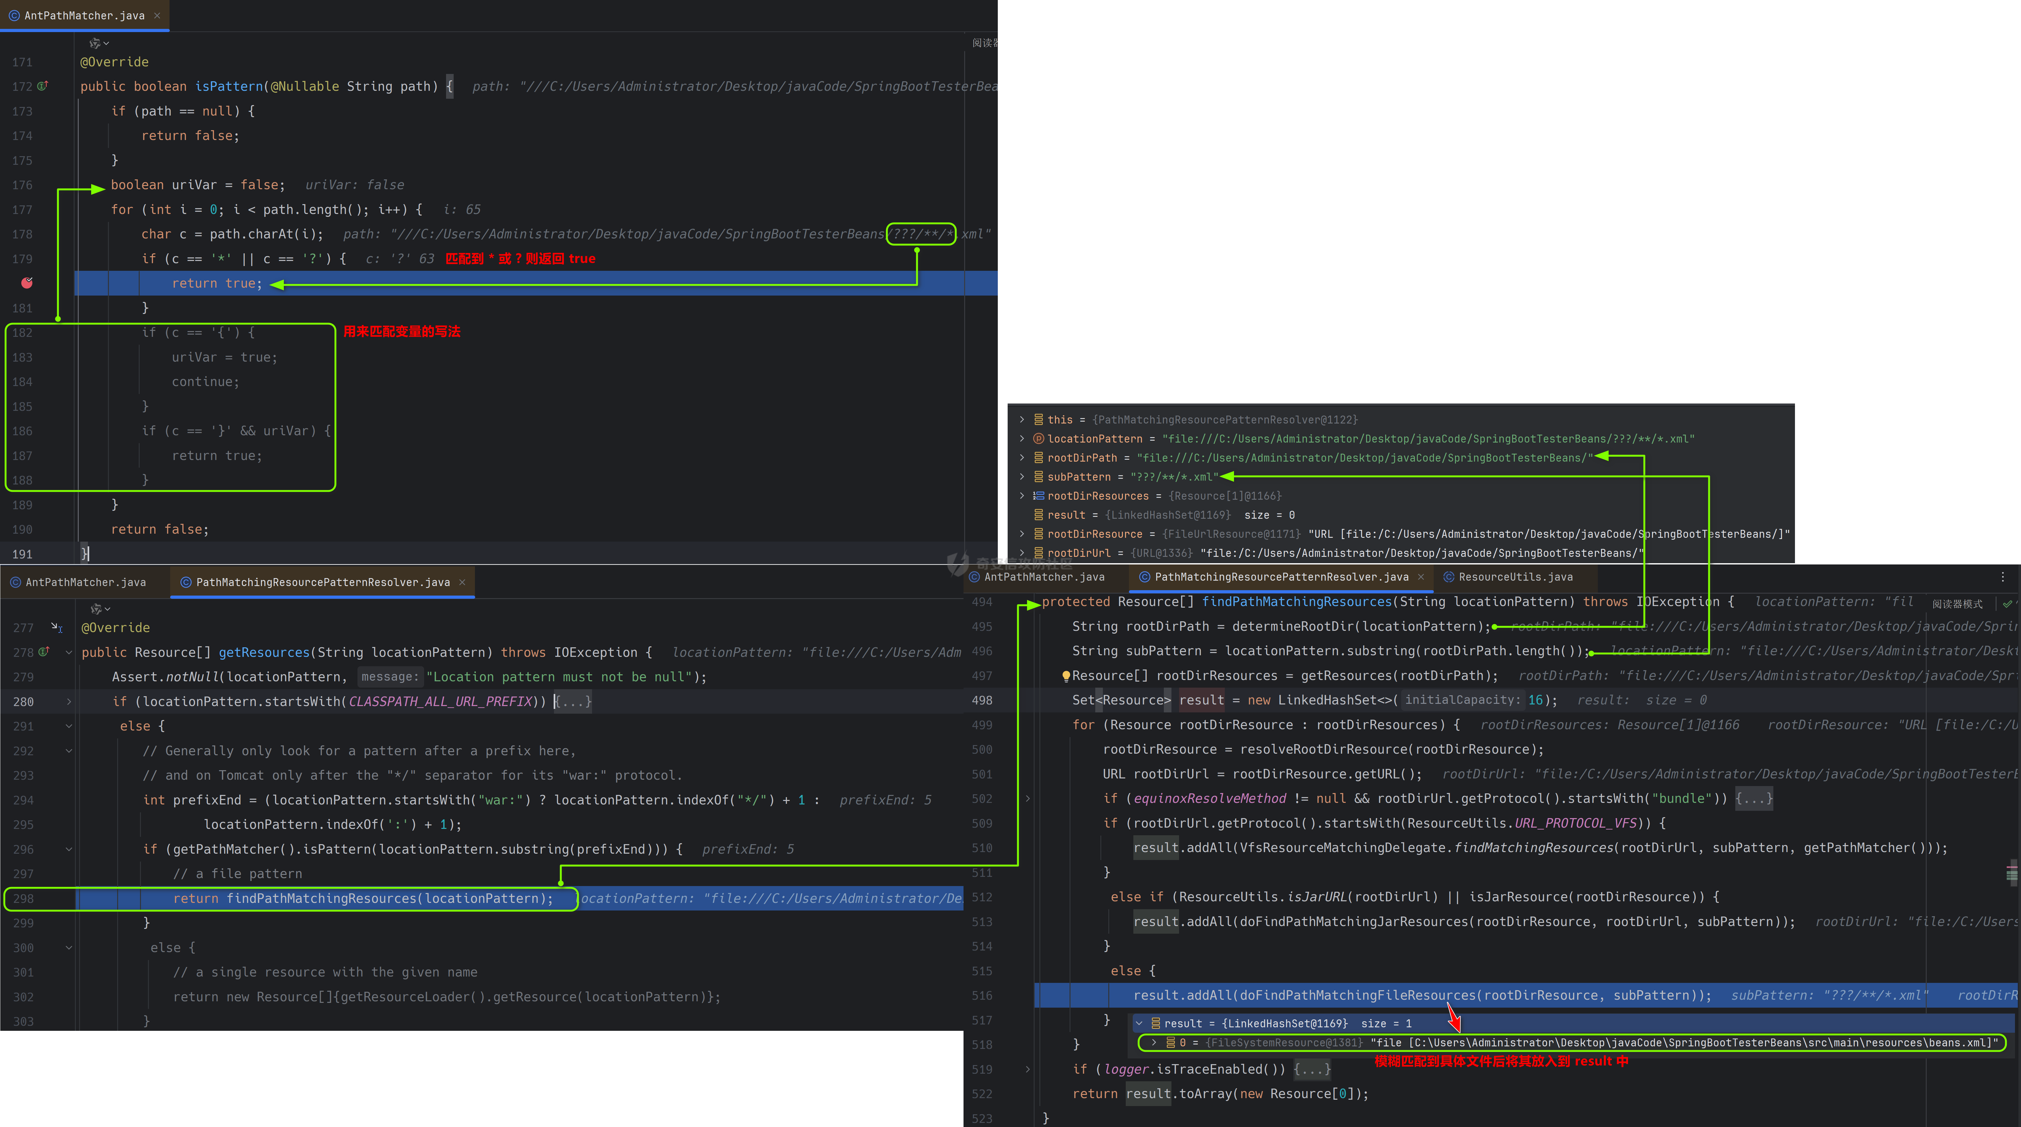Click findPathMatchingResources declaration on line 494
Screen dimensions: 2021x1127
(1297, 602)
